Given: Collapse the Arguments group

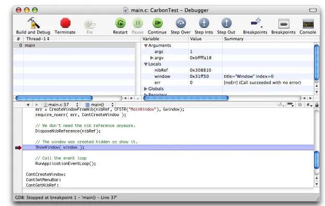Looking at the screenshot, I should point(146,45).
